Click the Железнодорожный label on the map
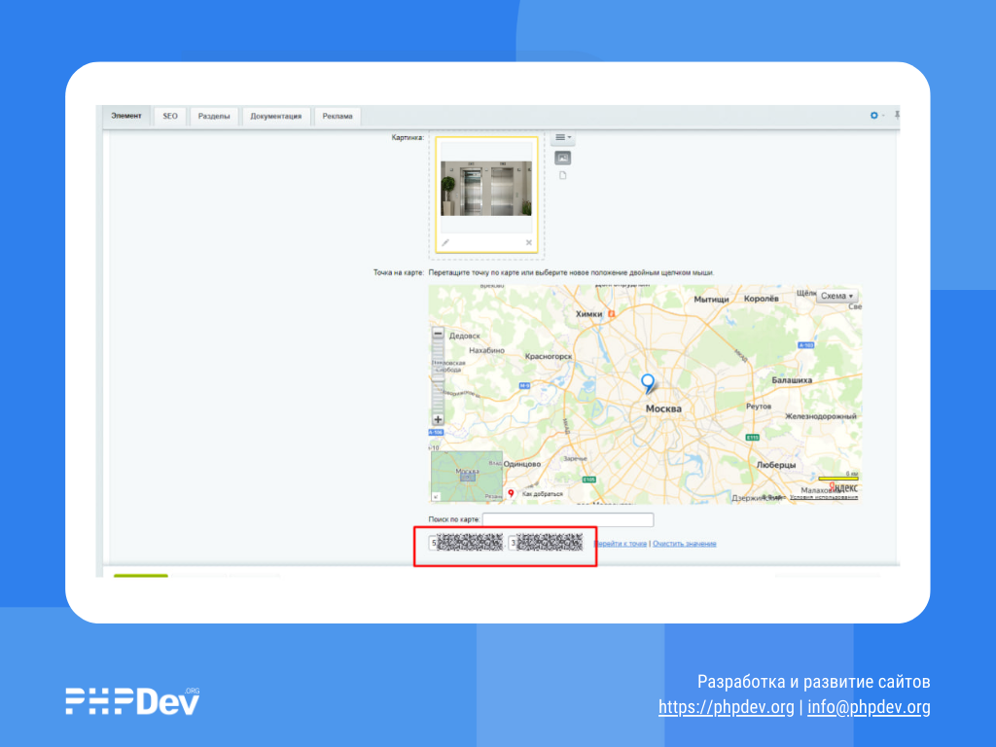 click(821, 416)
